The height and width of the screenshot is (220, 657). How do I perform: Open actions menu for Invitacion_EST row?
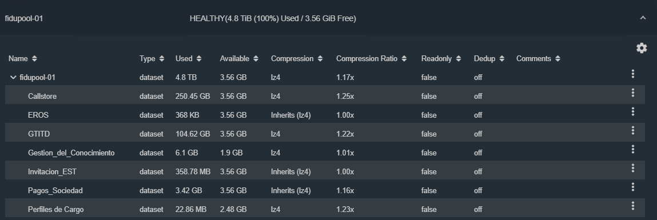(x=632, y=168)
